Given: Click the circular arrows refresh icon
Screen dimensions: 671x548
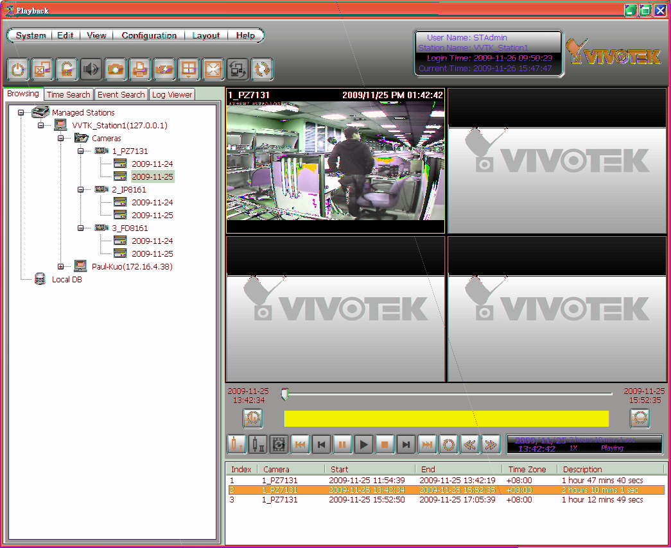Looking at the screenshot, I should [261, 69].
